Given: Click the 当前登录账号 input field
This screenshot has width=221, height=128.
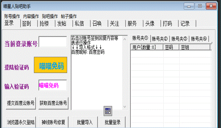Looking at the screenshot, I should [53, 42].
